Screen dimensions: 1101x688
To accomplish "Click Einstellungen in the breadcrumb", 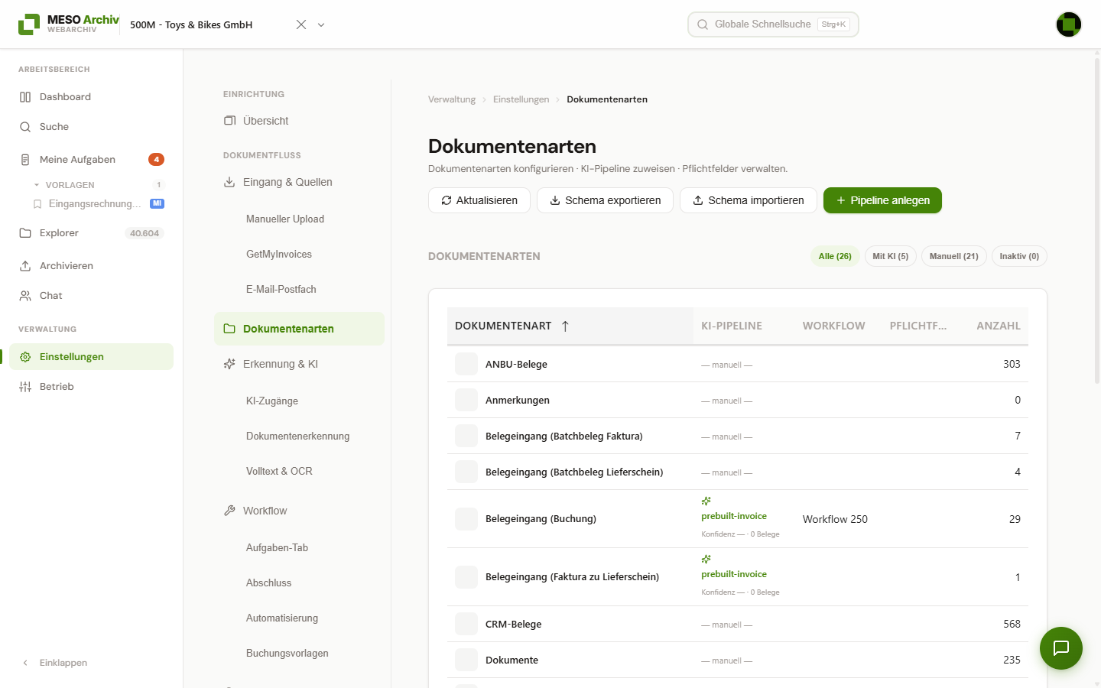I will tap(521, 99).
